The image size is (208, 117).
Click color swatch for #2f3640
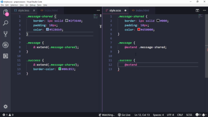67,20
